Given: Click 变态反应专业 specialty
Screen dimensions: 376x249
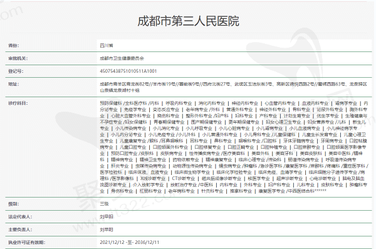Looking at the screenshot, I should pos(166,110).
